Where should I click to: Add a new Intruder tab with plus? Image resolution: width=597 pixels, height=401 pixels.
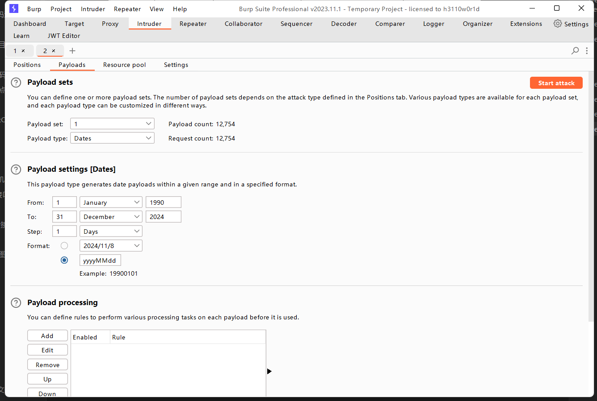pyautogui.click(x=72, y=51)
